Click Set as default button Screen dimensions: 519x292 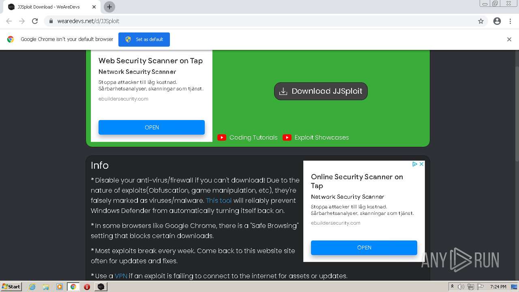click(144, 39)
